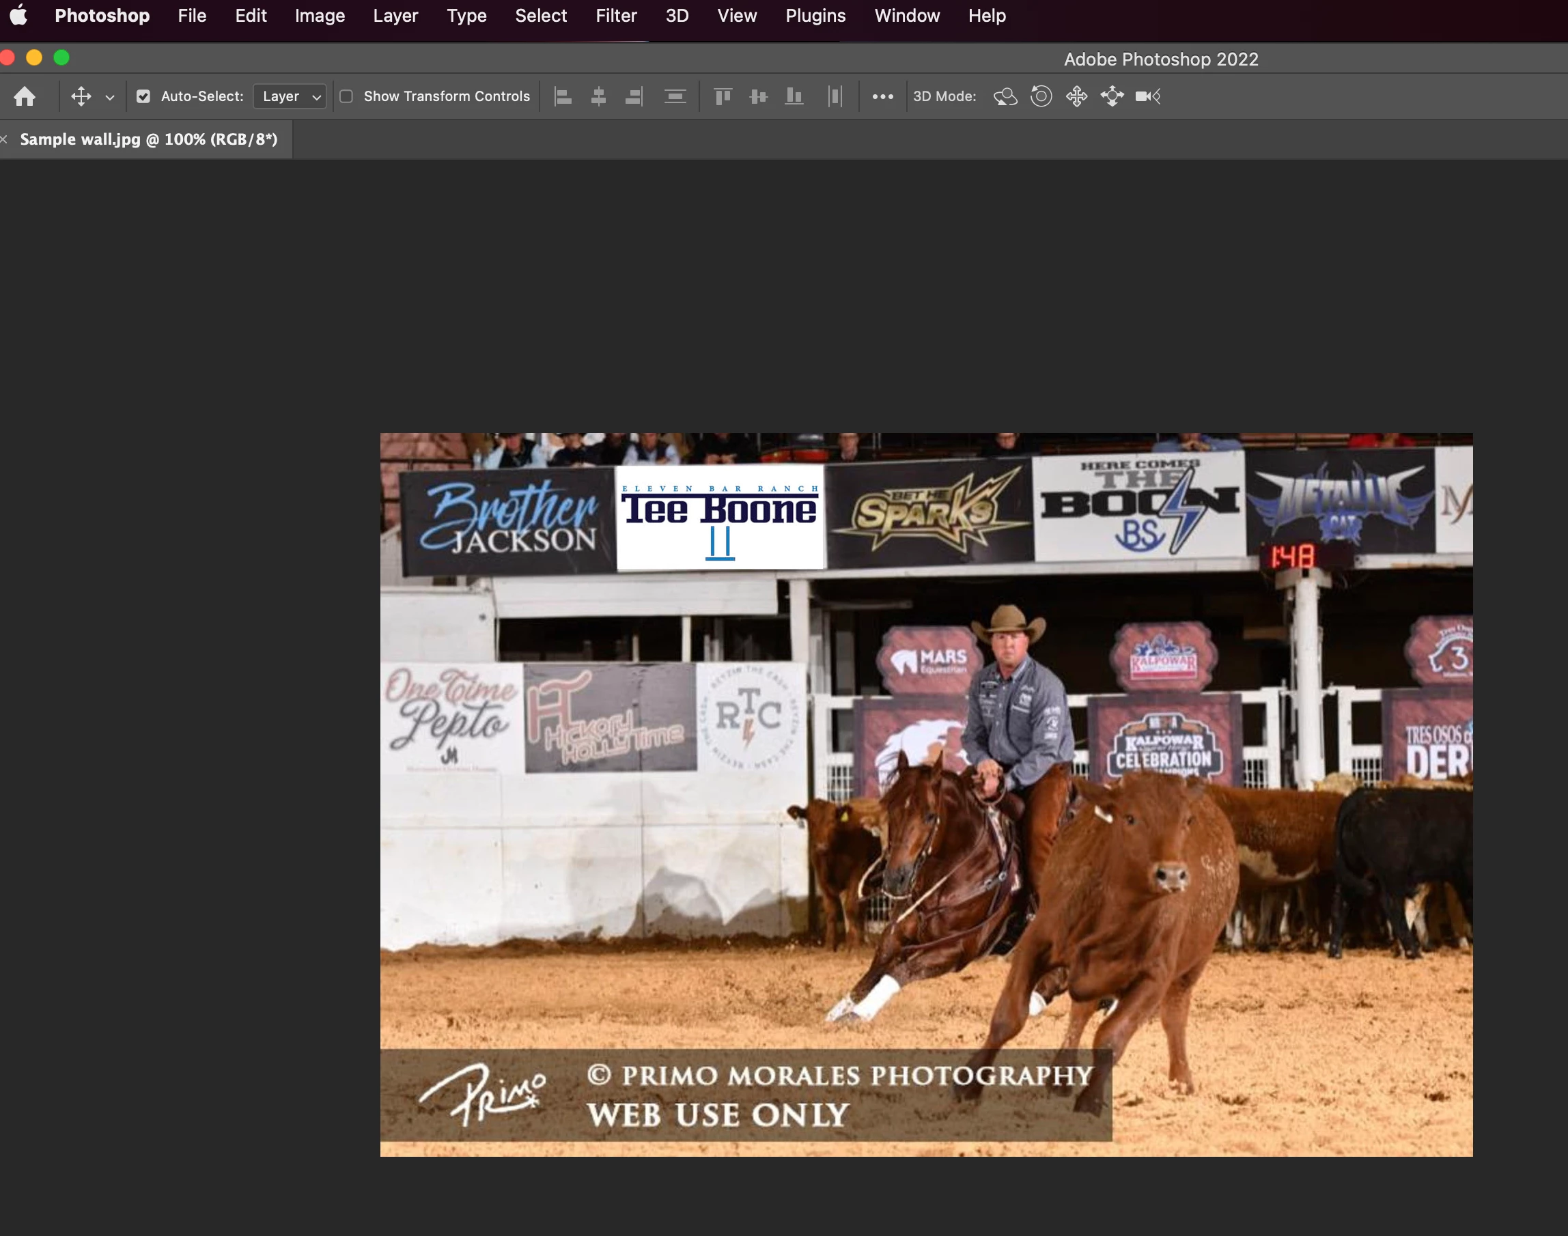Click the Align left edges icon

point(563,96)
